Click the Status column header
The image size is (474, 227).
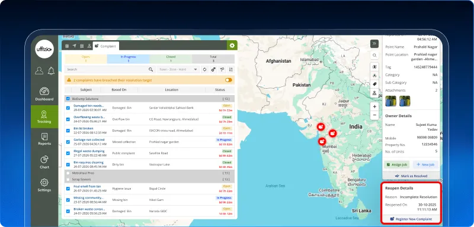(220, 90)
